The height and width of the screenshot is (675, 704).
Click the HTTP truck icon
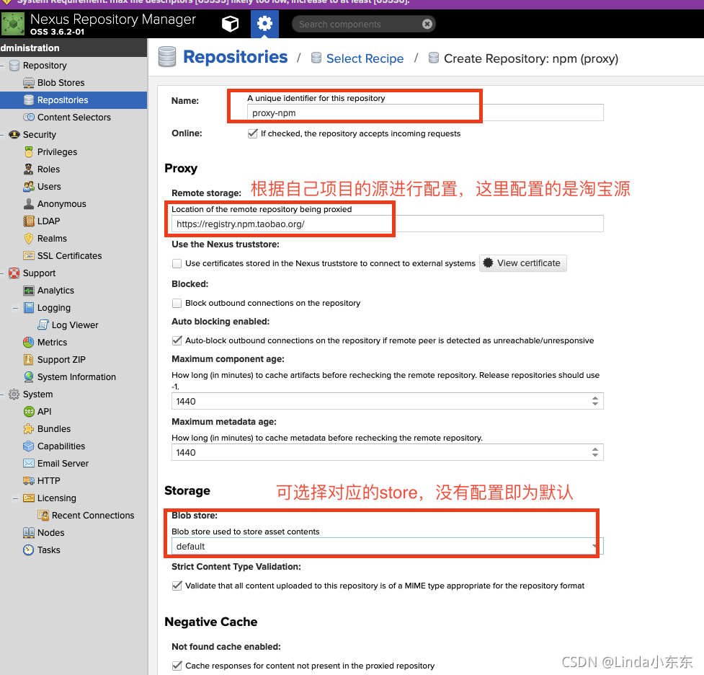coord(29,481)
